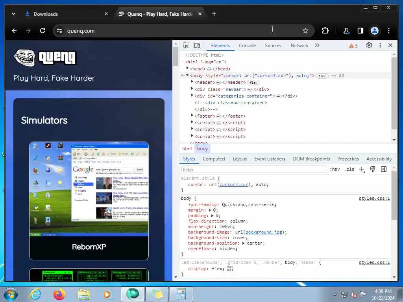Toggle the Chrome side panel icon
The height and width of the screenshot is (302, 403).
pyautogui.click(x=360, y=31)
